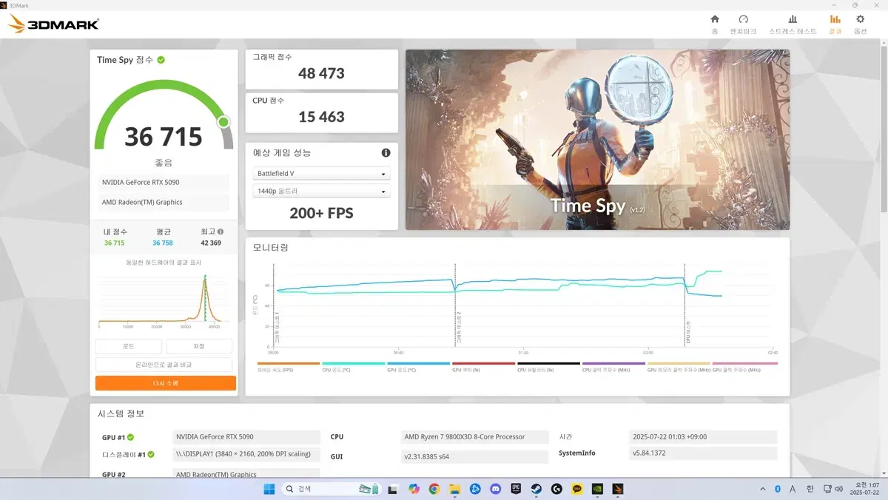Click the CPU 점수 15 463 value
The height and width of the screenshot is (500, 888).
(x=321, y=117)
